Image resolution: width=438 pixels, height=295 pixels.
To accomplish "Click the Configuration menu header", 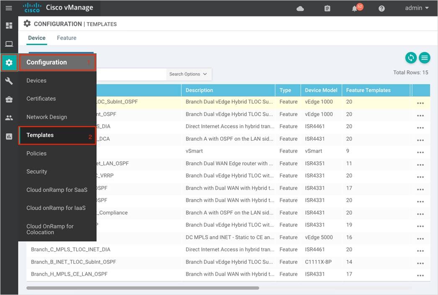I will click(57, 62).
